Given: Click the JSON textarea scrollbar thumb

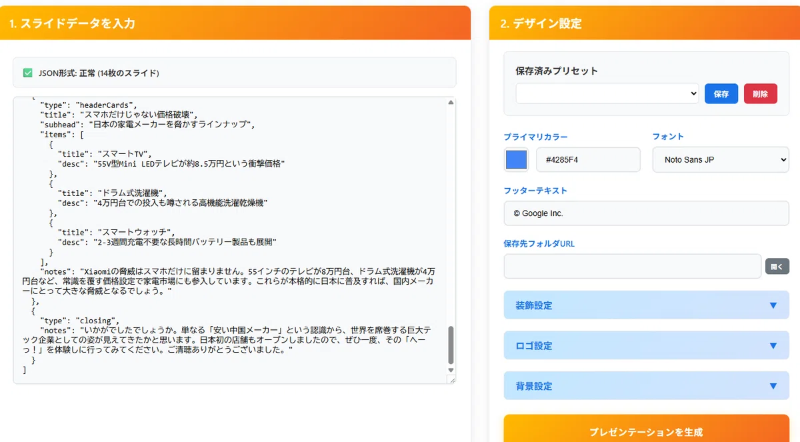Looking at the screenshot, I should click(x=451, y=345).
